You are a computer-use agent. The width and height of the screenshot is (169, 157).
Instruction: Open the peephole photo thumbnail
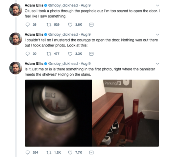pyautogui.click(x=58, y=113)
